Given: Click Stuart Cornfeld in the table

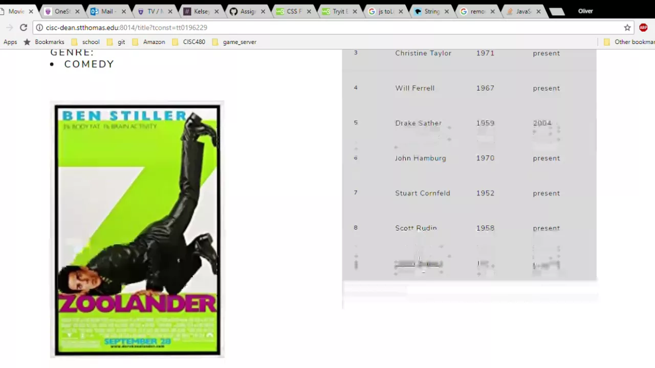Looking at the screenshot, I should click(x=423, y=193).
